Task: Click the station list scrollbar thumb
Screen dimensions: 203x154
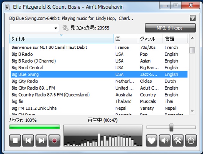Action: pyautogui.click(x=192, y=50)
